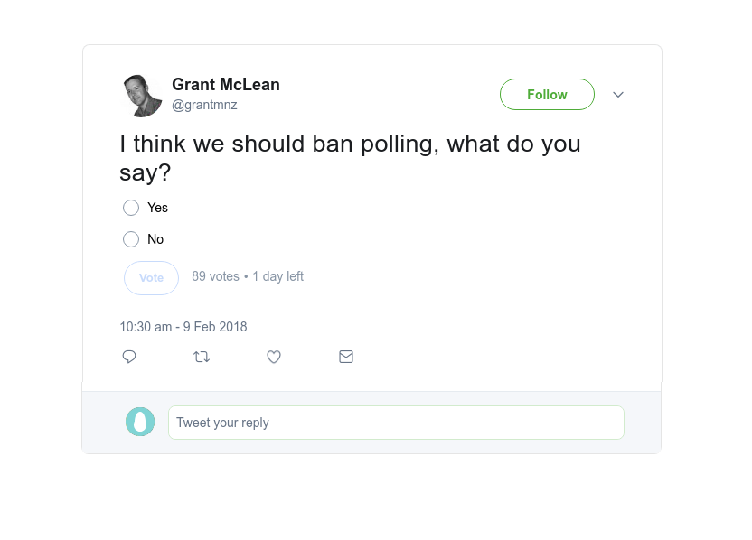The width and height of the screenshot is (752, 540).
Task: Click the "Yes" poll option label text
Action: click(158, 208)
